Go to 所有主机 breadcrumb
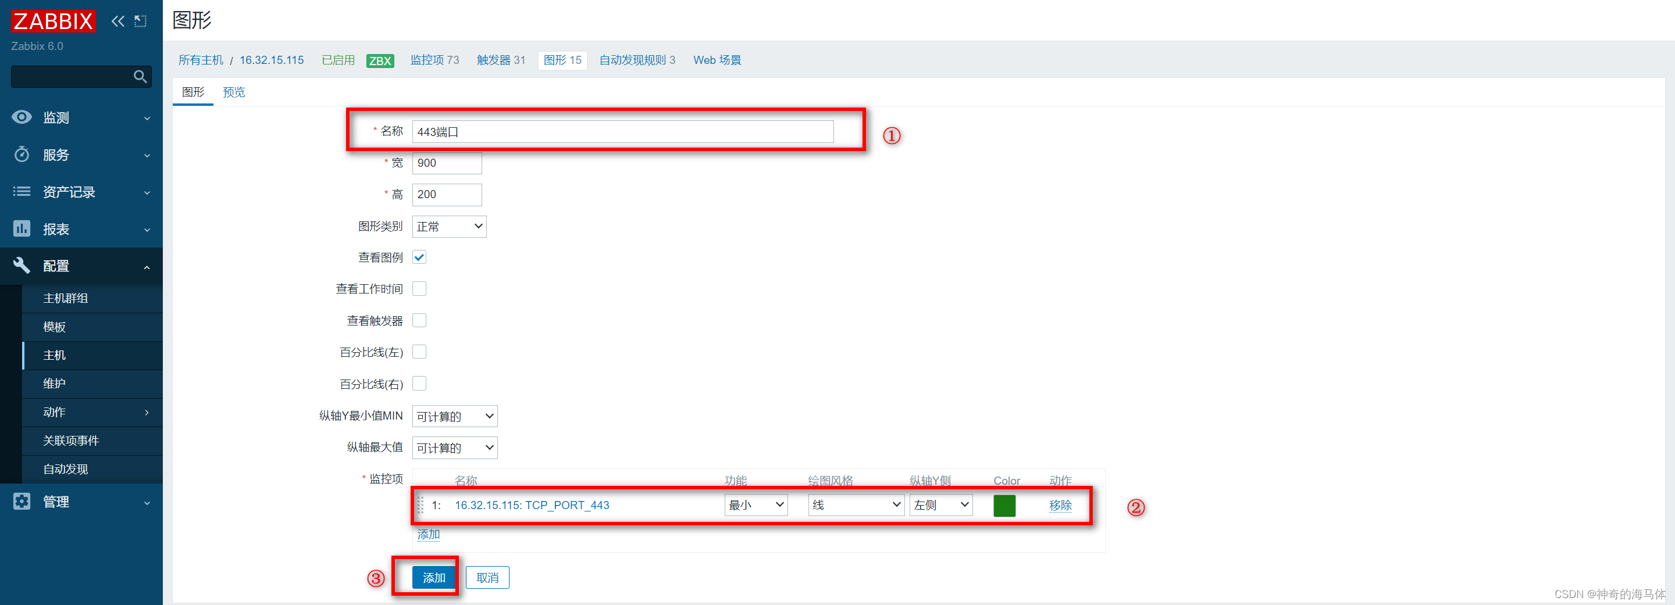1675x605 pixels. click(201, 60)
